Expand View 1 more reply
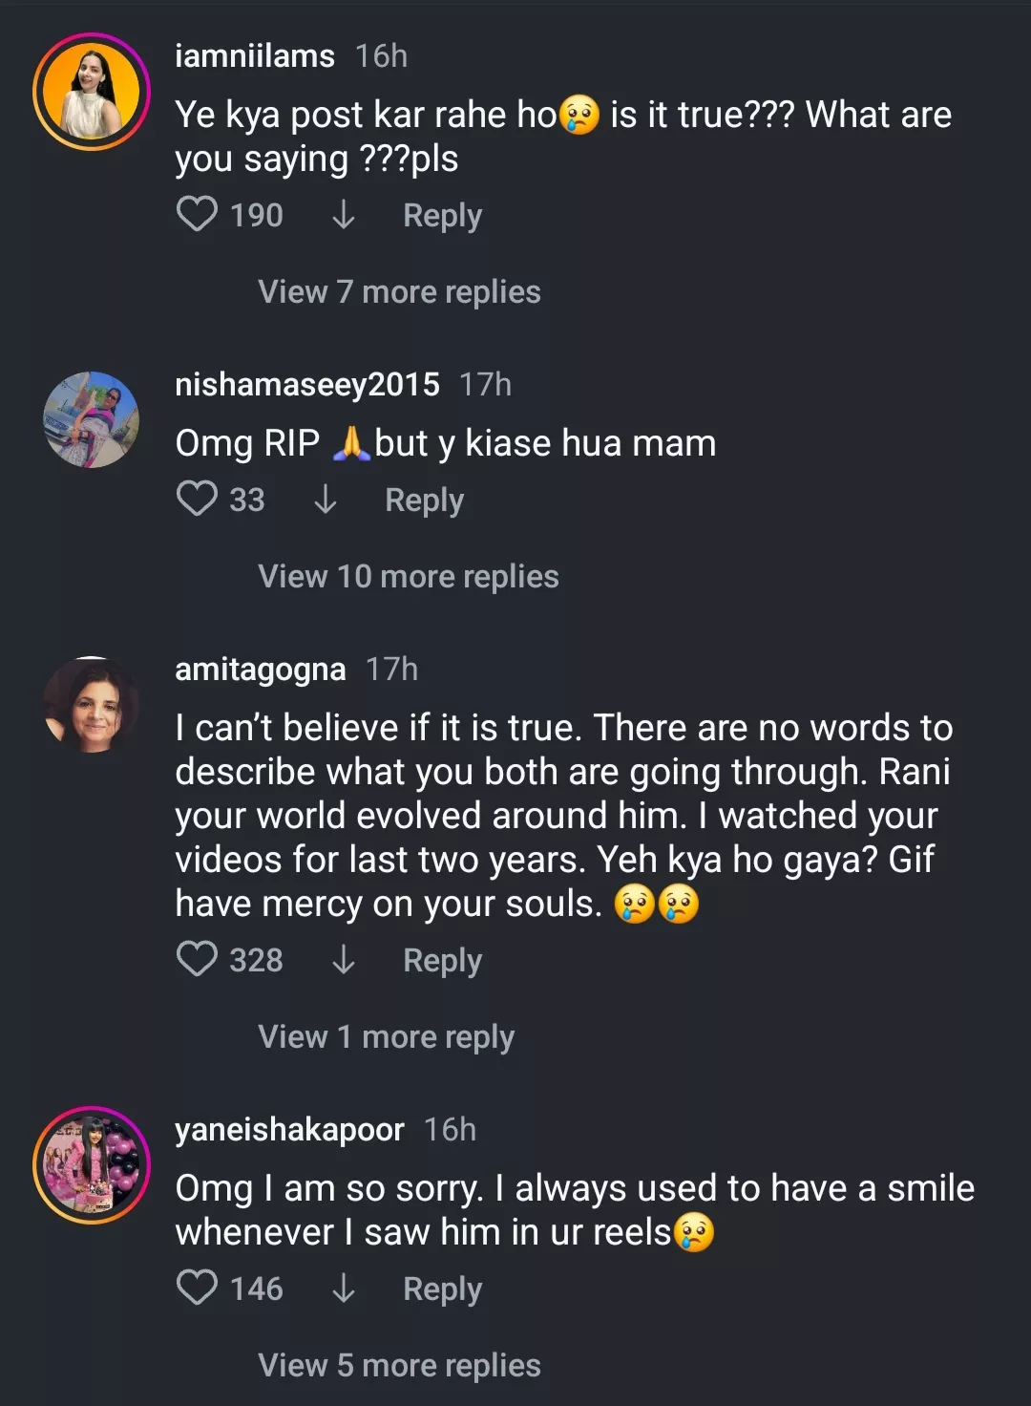The width and height of the screenshot is (1031, 1406). [386, 1036]
